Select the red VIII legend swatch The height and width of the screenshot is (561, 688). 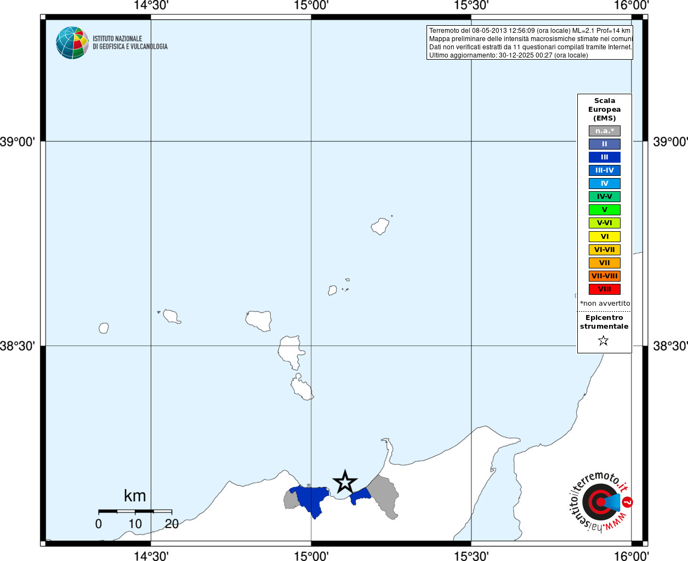(x=605, y=289)
